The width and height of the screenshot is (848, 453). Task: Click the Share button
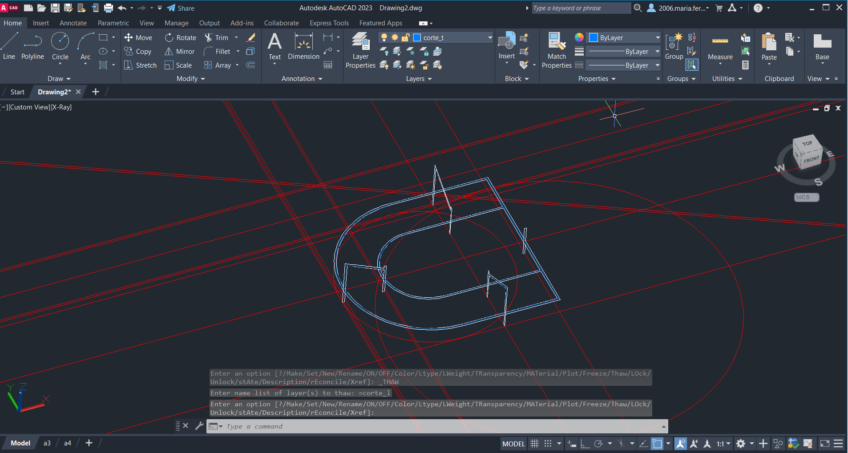[181, 8]
